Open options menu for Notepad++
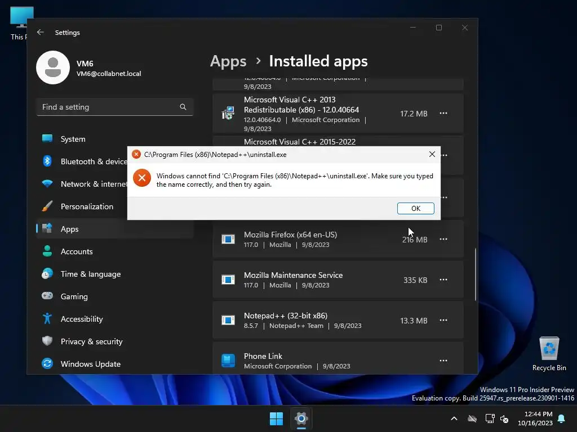The width and height of the screenshot is (577, 432). coord(443,320)
